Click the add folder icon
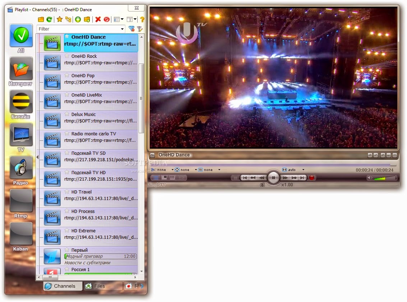407x302 pixels. (x=87, y=19)
